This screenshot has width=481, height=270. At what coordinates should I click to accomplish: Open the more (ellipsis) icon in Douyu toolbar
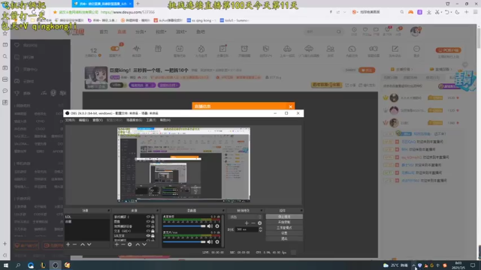tap(416, 49)
